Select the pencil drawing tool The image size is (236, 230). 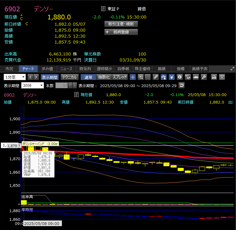tap(156, 77)
